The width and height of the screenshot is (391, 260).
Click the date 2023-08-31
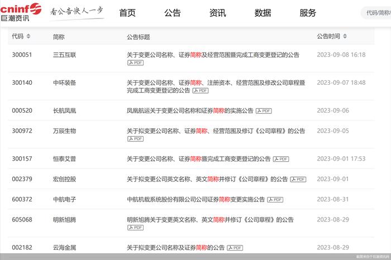(x=333, y=199)
